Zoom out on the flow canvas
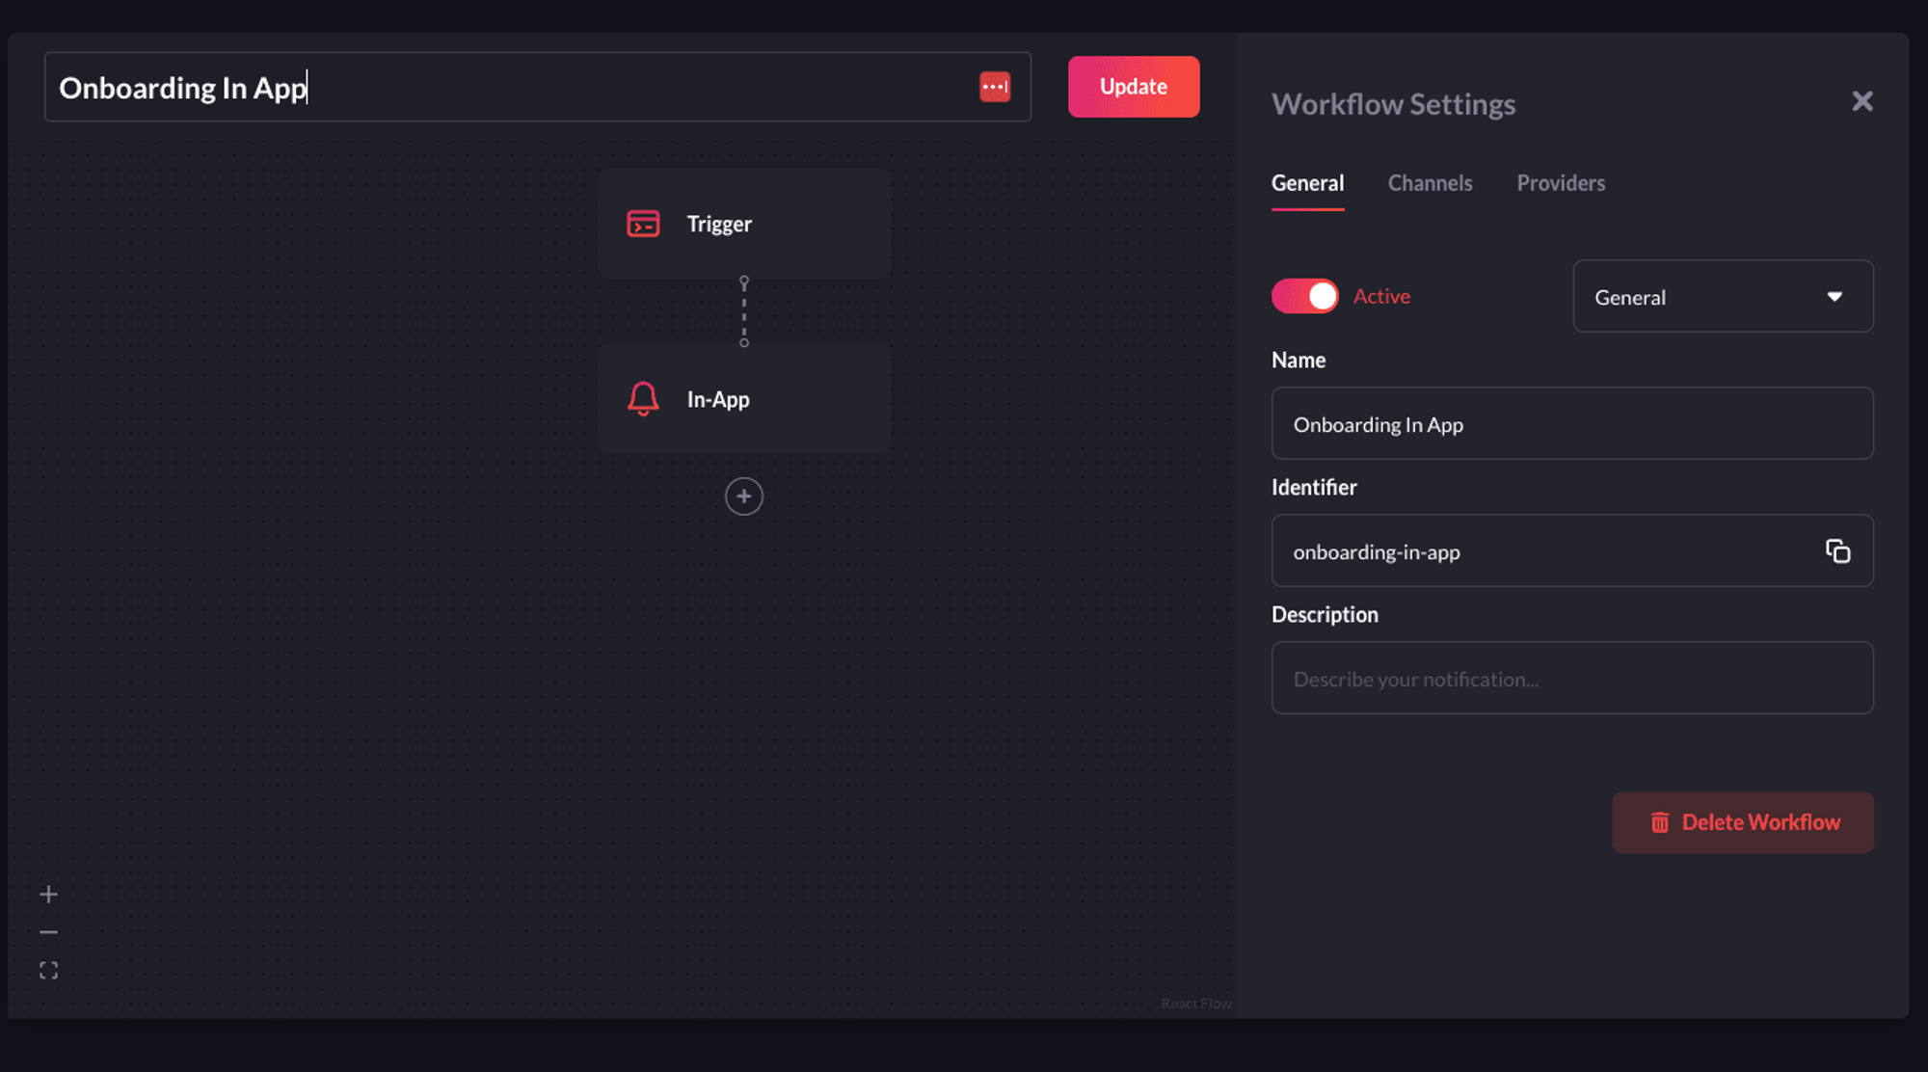Image resolution: width=1928 pixels, height=1072 pixels. pyautogui.click(x=48, y=932)
